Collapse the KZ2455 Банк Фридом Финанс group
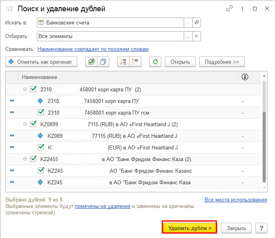The image size is (275, 238). 25,159
